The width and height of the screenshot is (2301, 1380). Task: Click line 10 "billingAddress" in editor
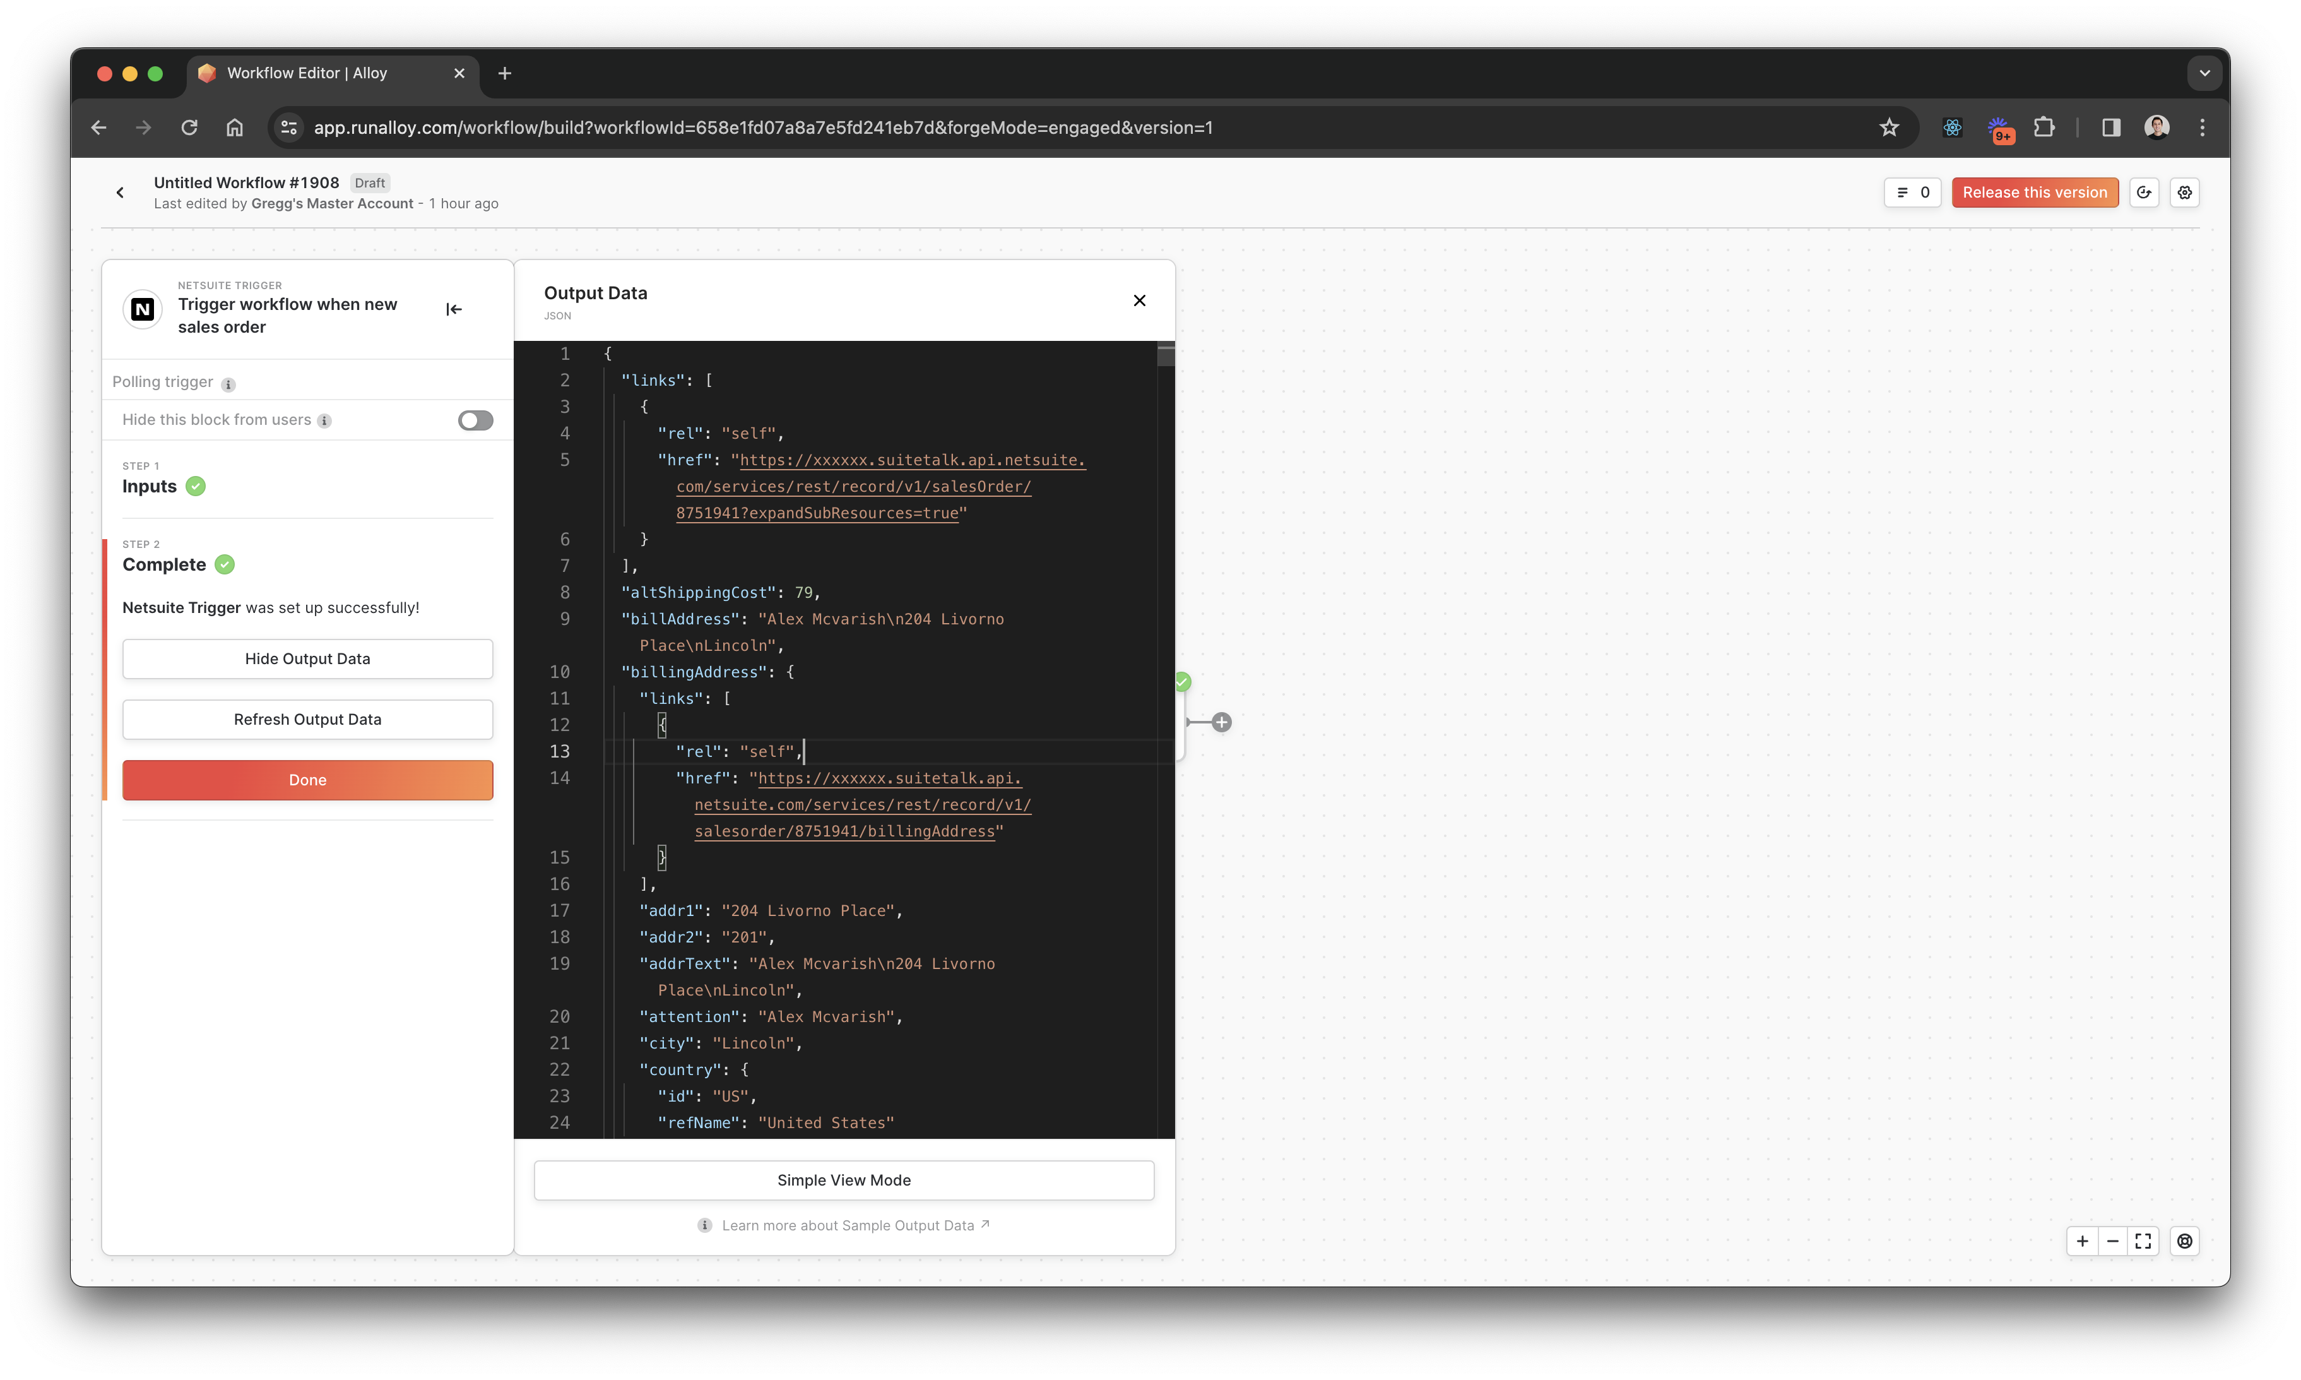click(x=707, y=672)
